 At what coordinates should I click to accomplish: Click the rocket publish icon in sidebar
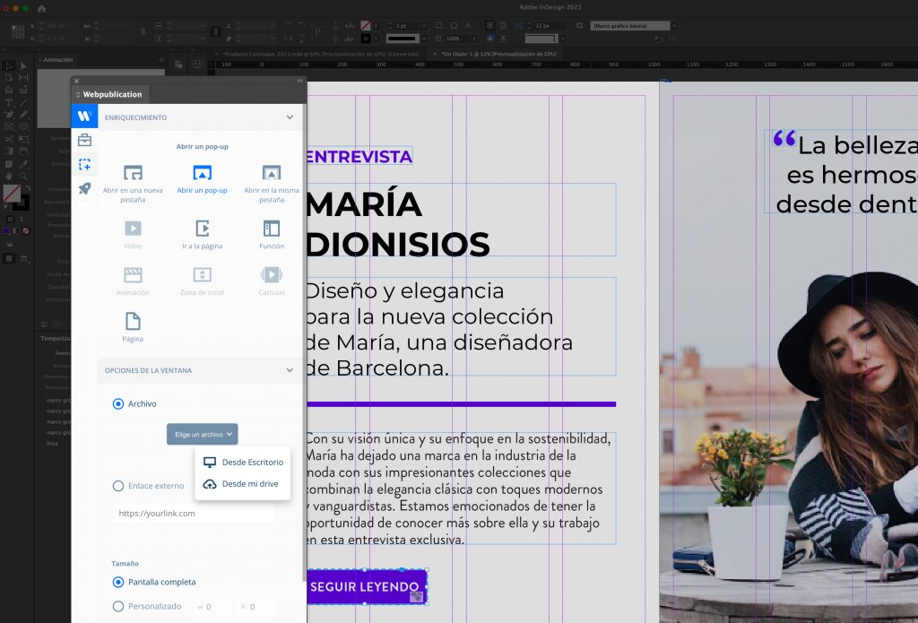[83, 189]
